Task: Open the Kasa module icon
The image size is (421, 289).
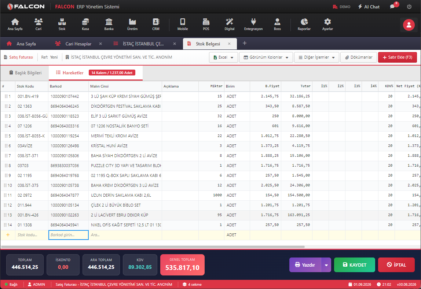Action: pyautogui.click(x=85, y=25)
